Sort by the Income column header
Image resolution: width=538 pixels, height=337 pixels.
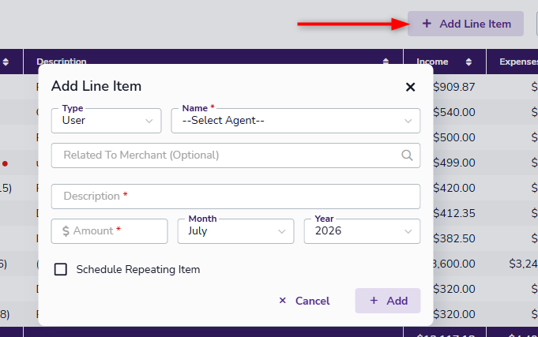pyautogui.click(x=445, y=62)
